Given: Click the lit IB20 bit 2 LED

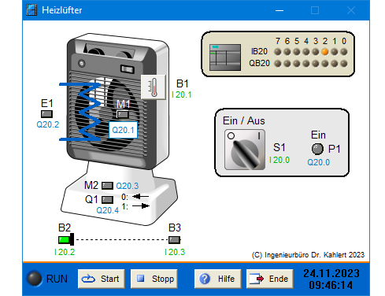Looking at the screenshot, I should pos(325,52).
